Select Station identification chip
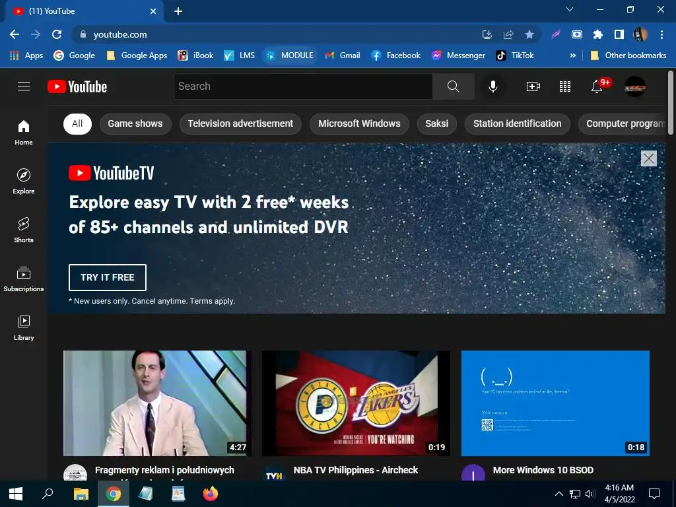The height and width of the screenshot is (507, 676). click(x=518, y=123)
